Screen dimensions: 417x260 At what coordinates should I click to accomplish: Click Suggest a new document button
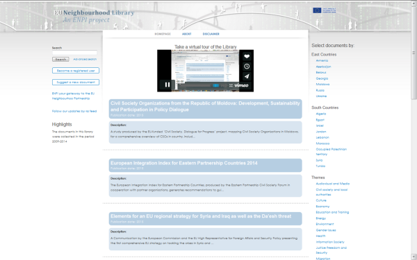[76, 83]
